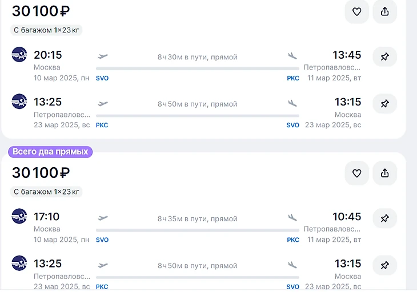The height and width of the screenshot is (296, 417).
Task: Click airline logo next to 17:10
Action: click(x=19, y=216)
